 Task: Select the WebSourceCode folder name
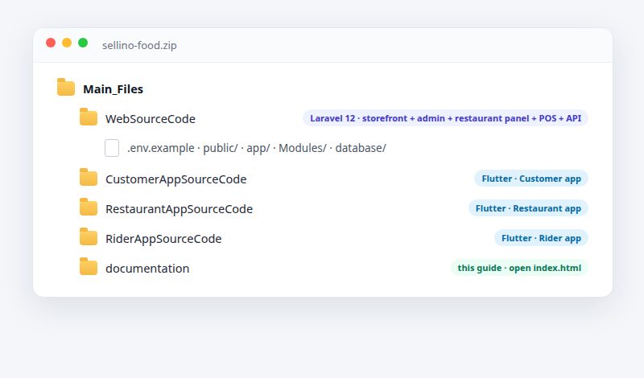tap(151, 118)
